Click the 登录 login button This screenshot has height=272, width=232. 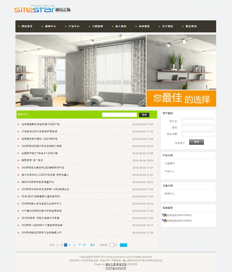click(196, 142)
